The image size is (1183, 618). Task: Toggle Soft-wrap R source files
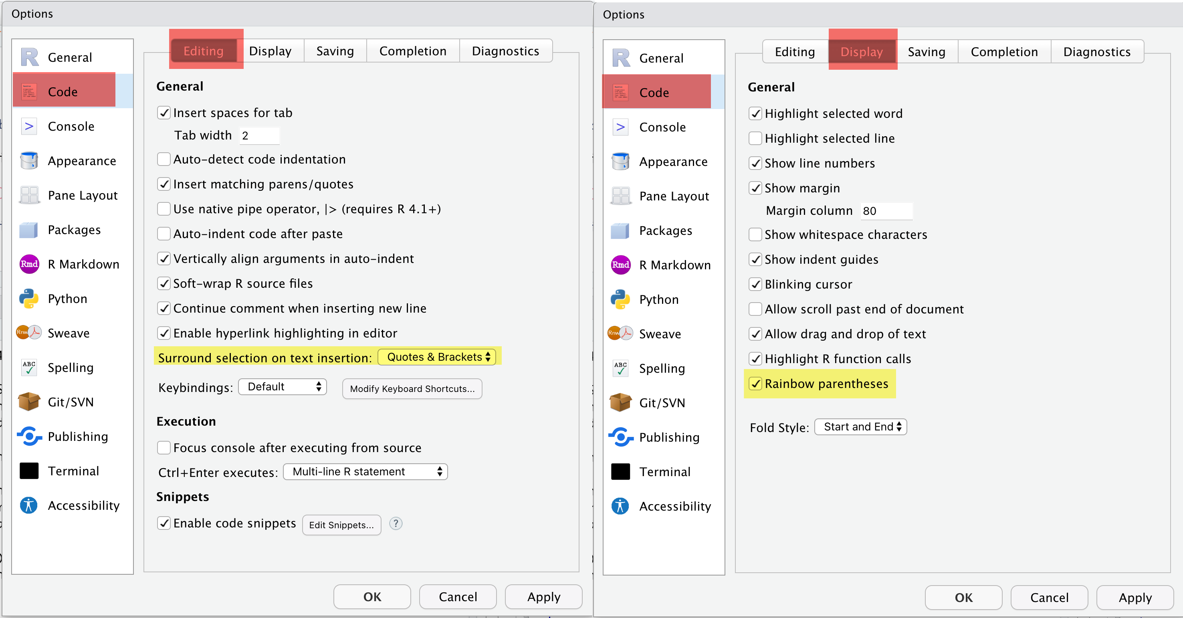click(x=164, y=283)
